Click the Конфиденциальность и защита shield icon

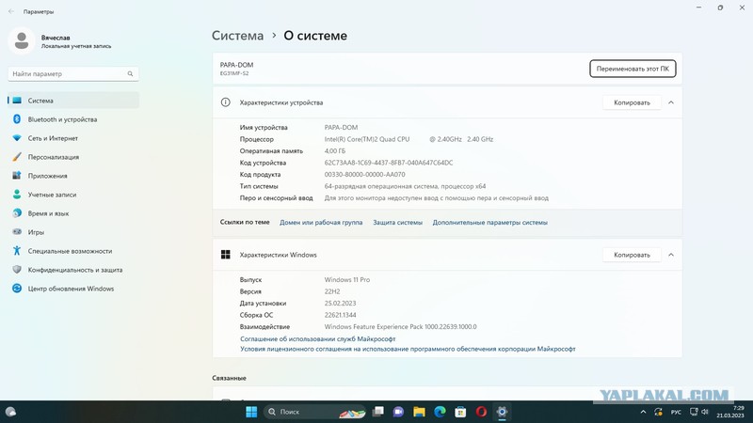tap(17, 270)
